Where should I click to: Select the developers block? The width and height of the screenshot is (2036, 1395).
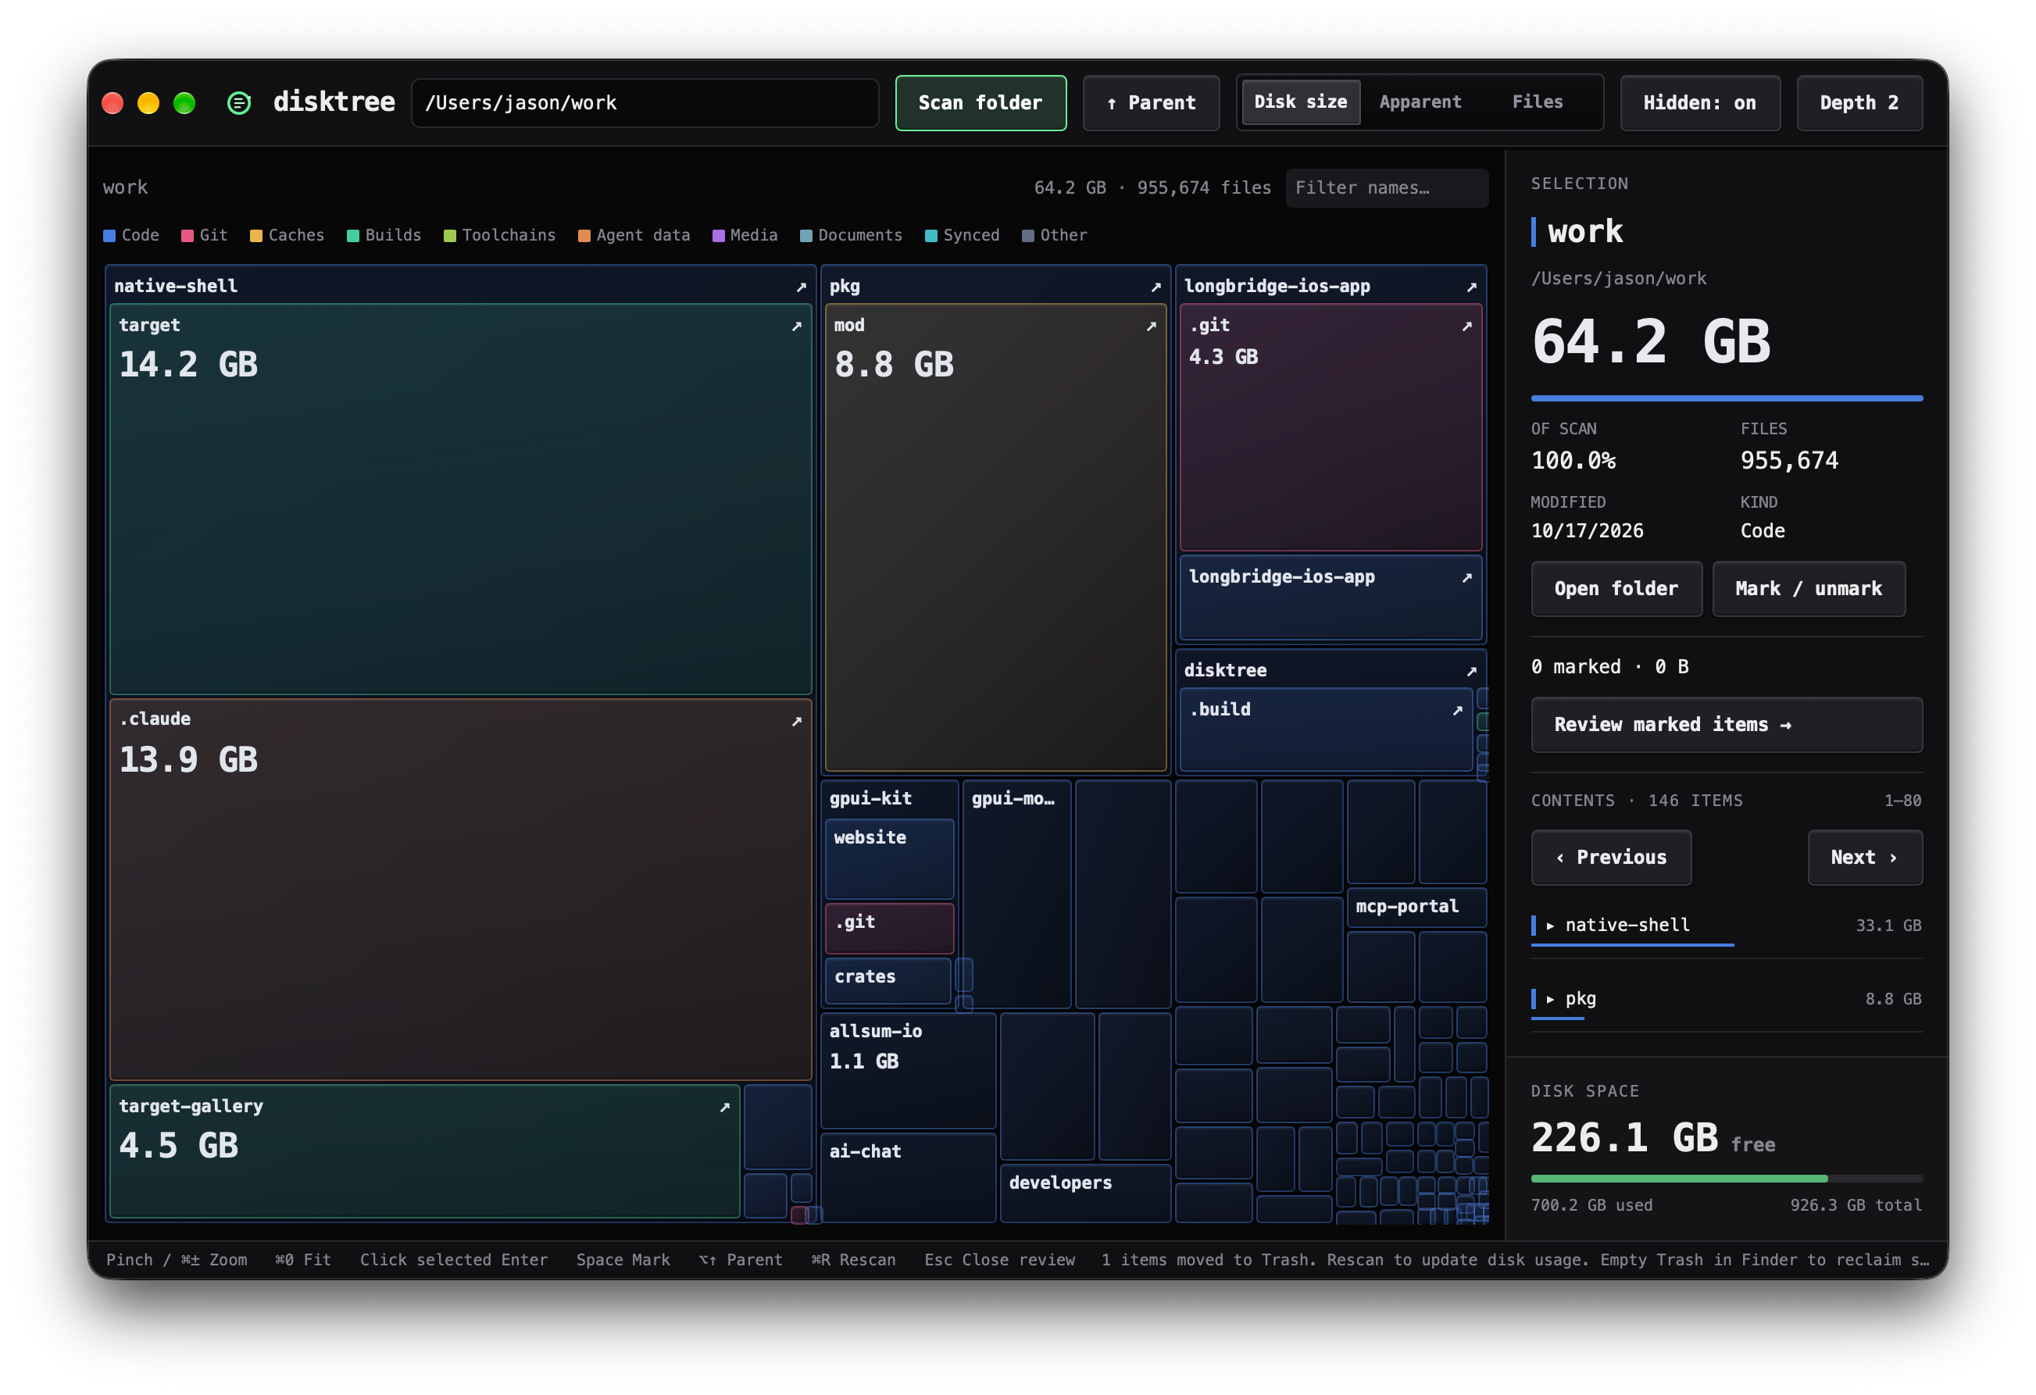point(1085,1193)
